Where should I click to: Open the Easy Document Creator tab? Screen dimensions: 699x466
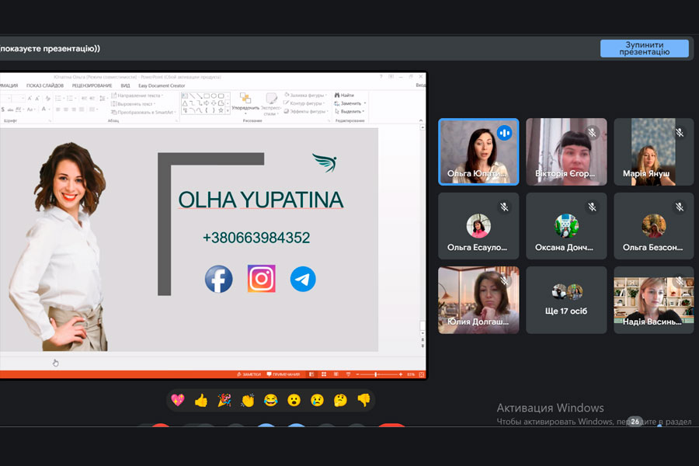(162, 85)
